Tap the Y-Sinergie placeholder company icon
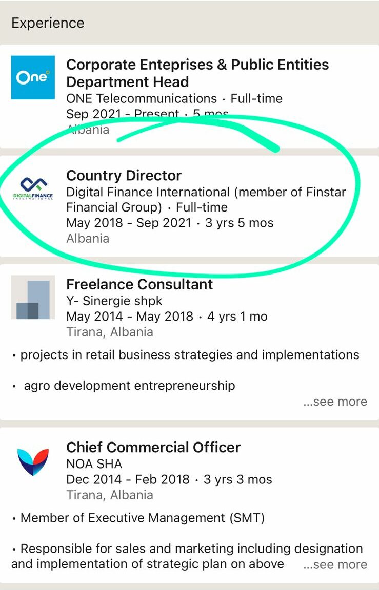The width and height of the screenshot is (379, 590). click(33, 297)
